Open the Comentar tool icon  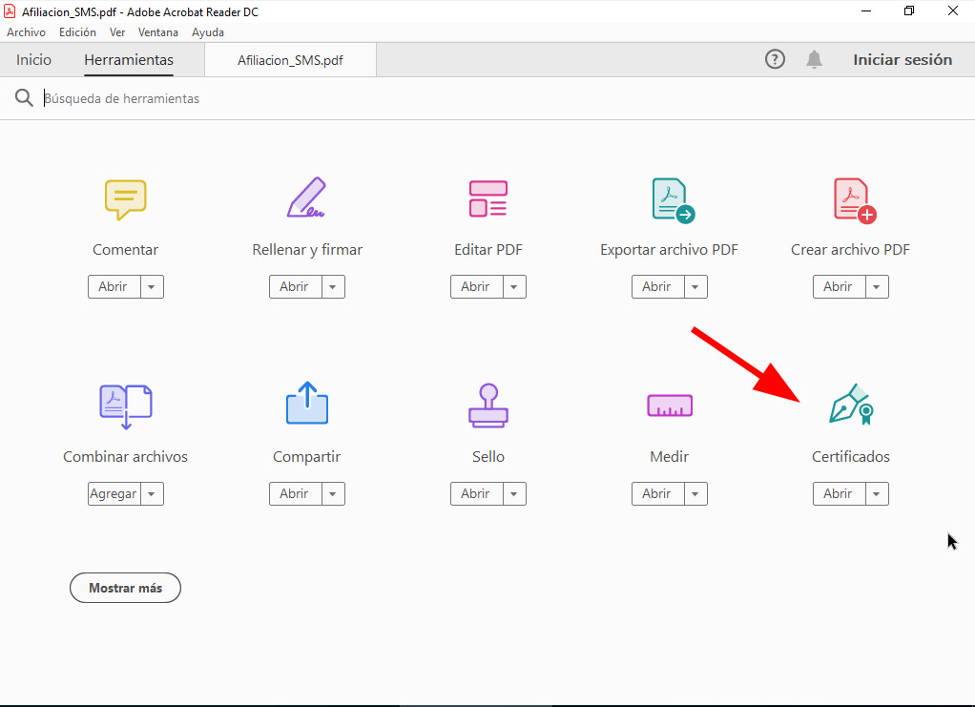pyautogui.click(x=126, y=199)
